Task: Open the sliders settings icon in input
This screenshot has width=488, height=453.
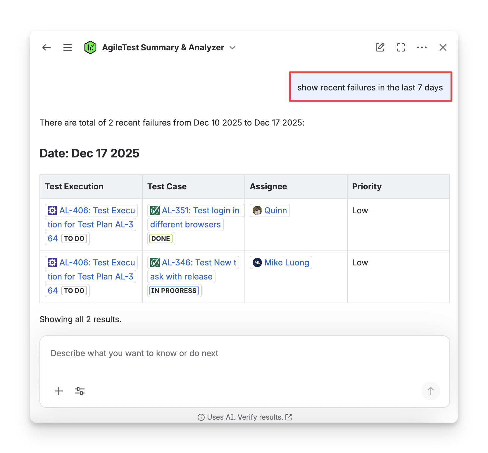Action: point(80,391)
